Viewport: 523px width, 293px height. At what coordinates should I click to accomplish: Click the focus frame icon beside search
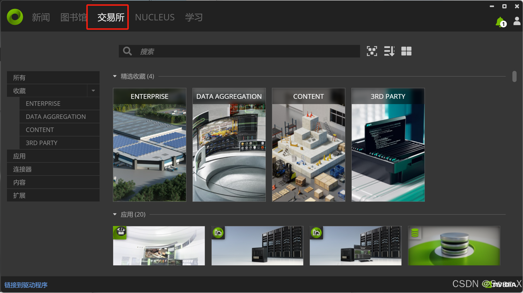pyautogui.click(x=372, y=51)
